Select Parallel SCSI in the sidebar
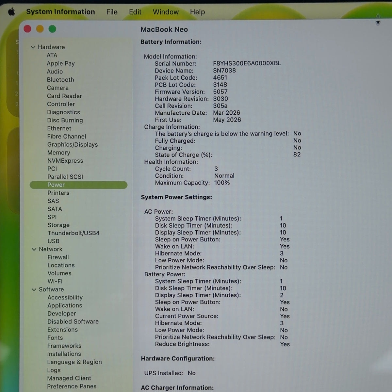 point(65,177)
